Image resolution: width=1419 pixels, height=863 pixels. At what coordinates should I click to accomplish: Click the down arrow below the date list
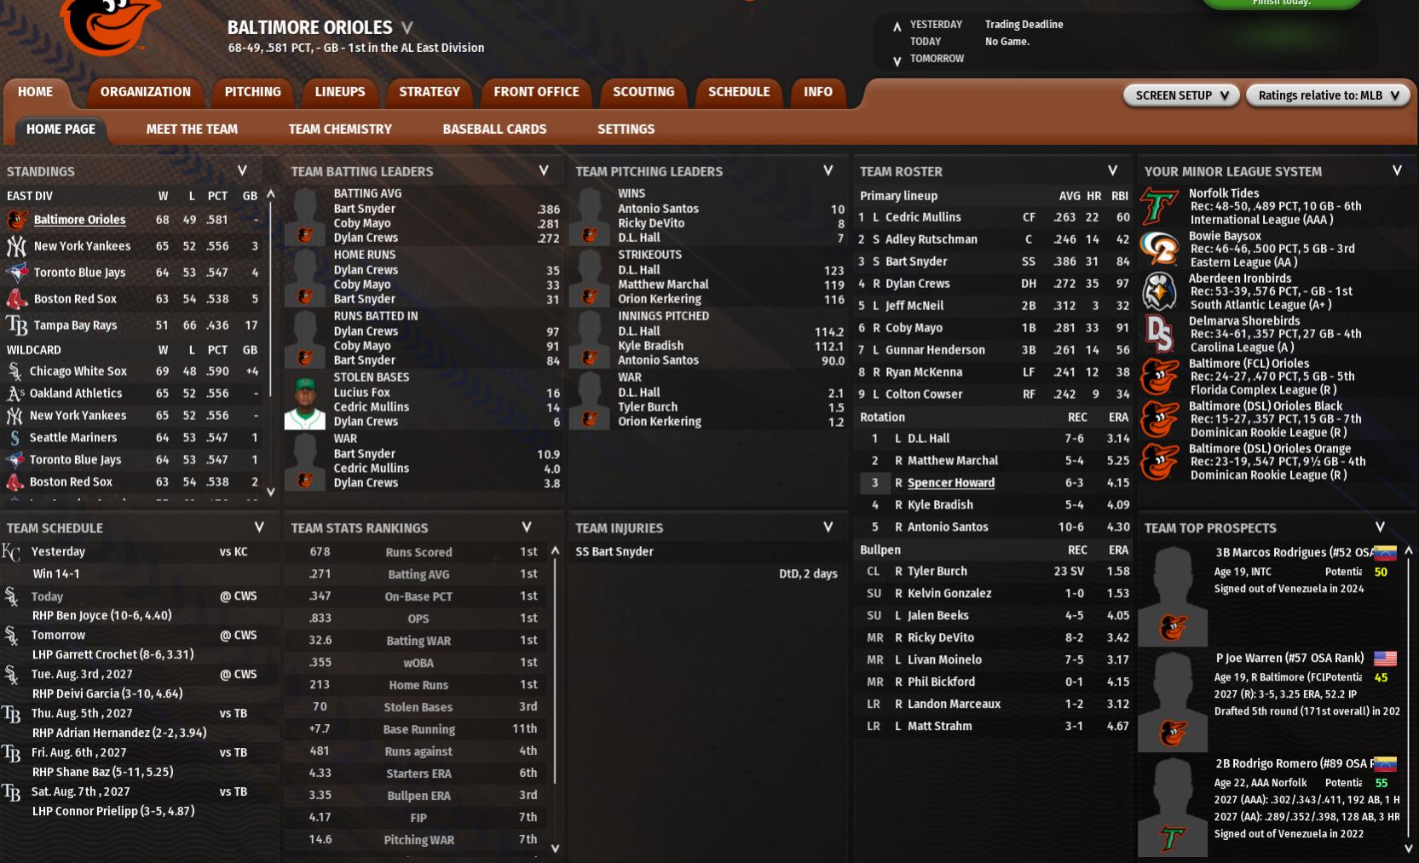click(x=897, y=60)
